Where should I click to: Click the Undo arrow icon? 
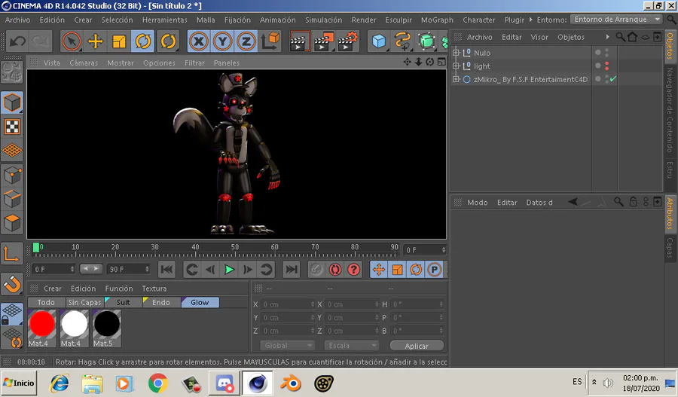18,41
